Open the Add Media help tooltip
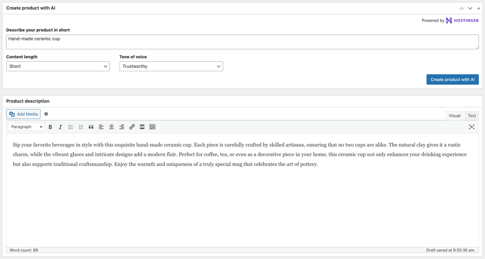This screenshot has height=259, width=485. (x=46, y=114)
